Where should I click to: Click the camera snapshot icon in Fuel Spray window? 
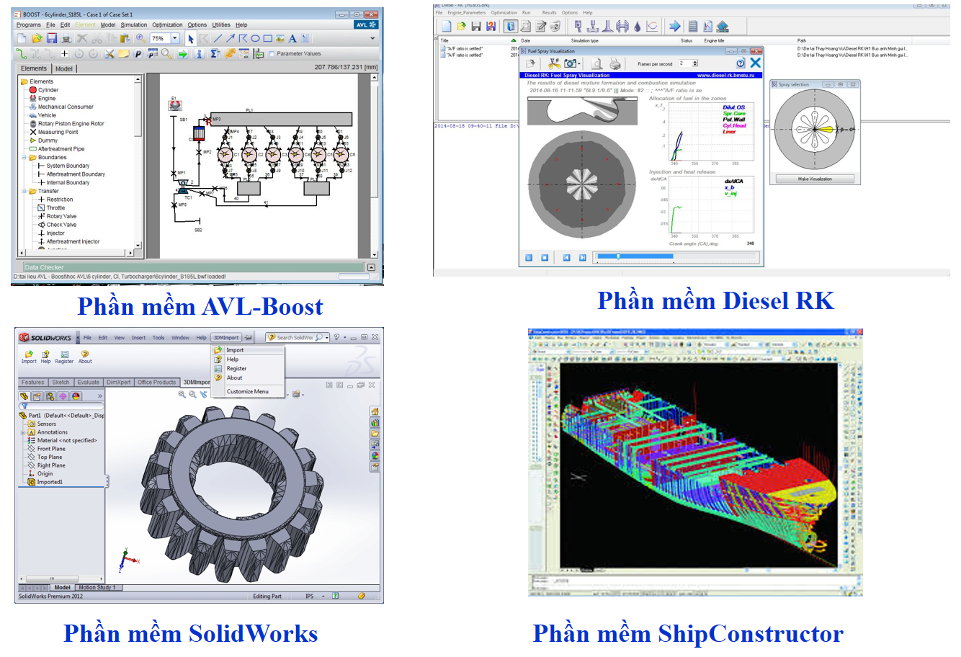pos(571,64)
